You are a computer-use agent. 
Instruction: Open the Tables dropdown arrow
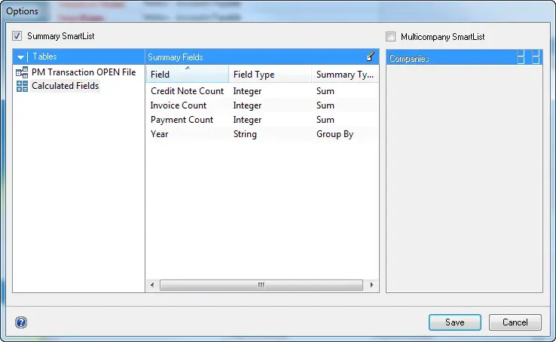[21, 57]
